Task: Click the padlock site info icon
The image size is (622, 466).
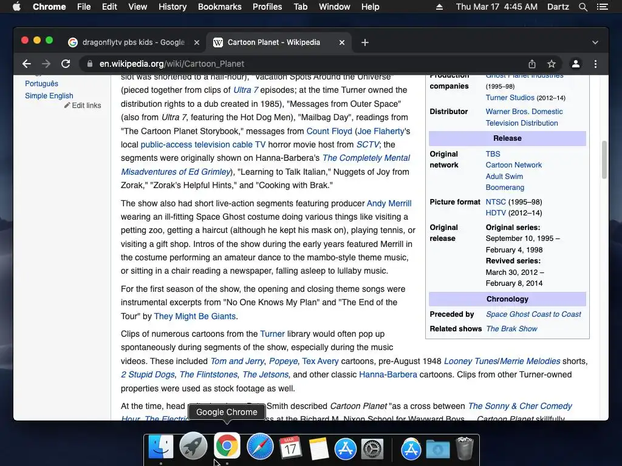Action: 90,64
